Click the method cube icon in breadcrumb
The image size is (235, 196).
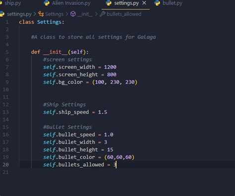coord(73,14)
